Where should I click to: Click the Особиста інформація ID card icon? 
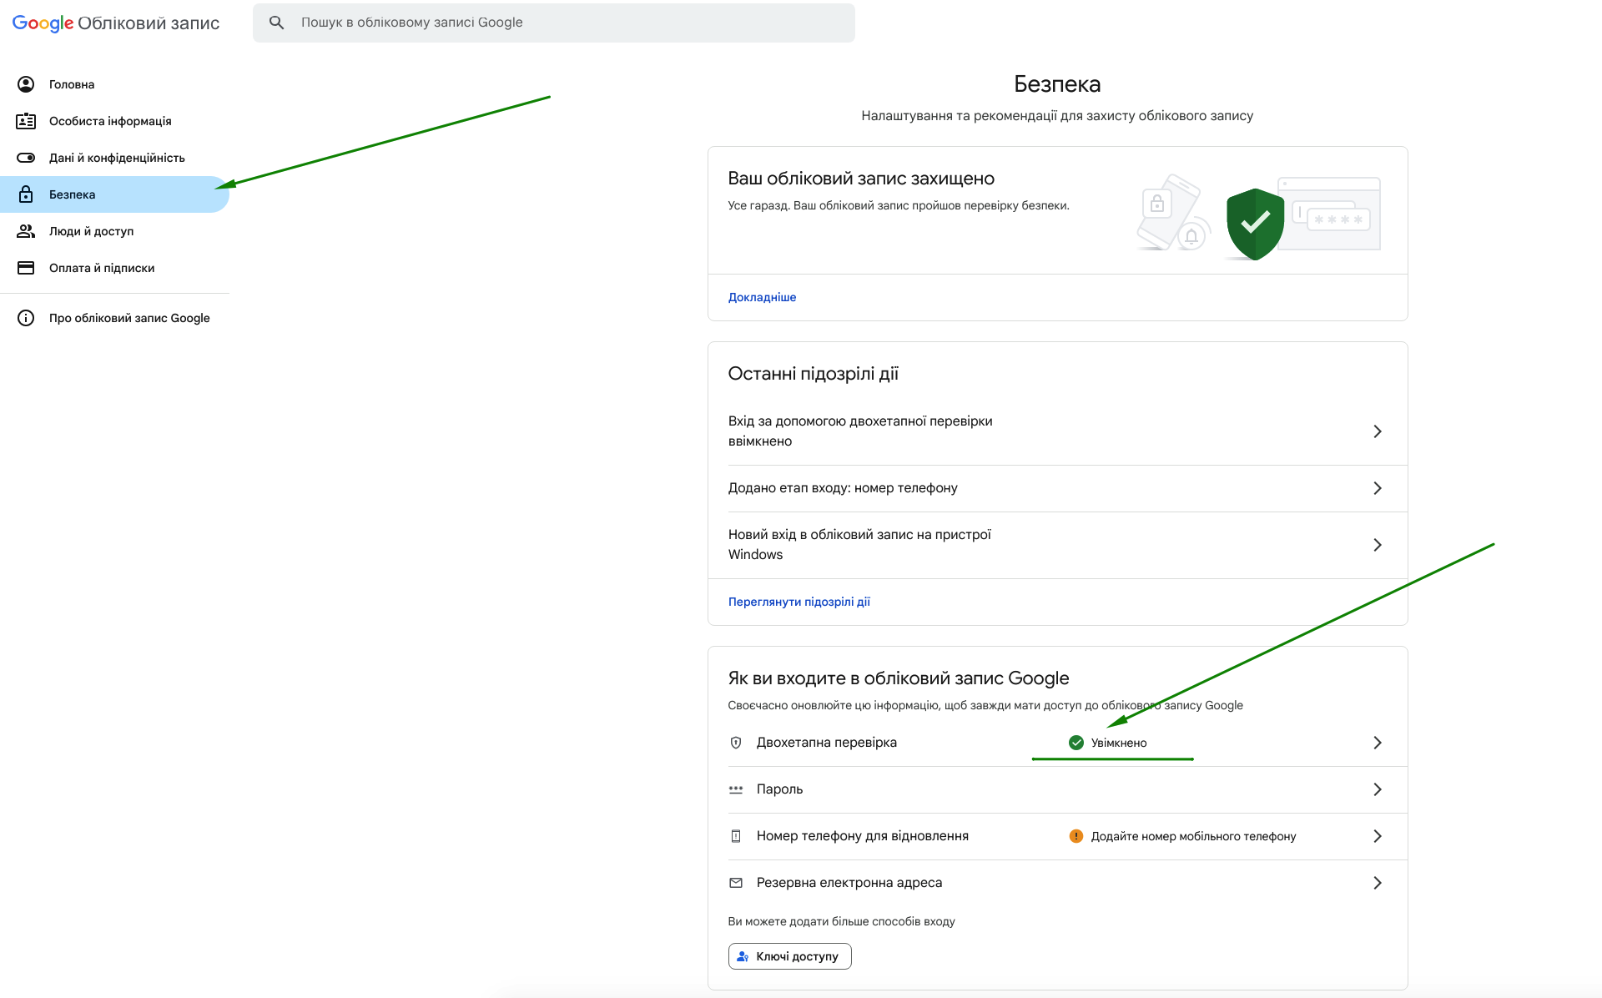[26, 121]
